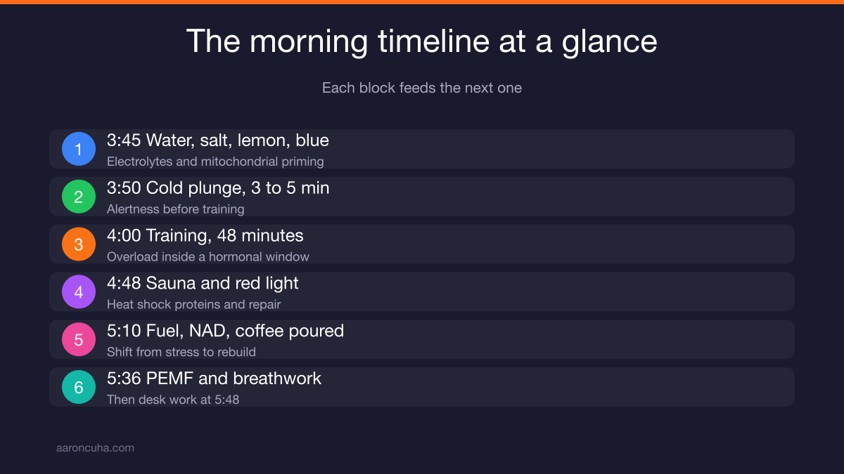Click the orange circle numbered 3
The height and width of the screenshot is (474, 844).
point(79,244)
